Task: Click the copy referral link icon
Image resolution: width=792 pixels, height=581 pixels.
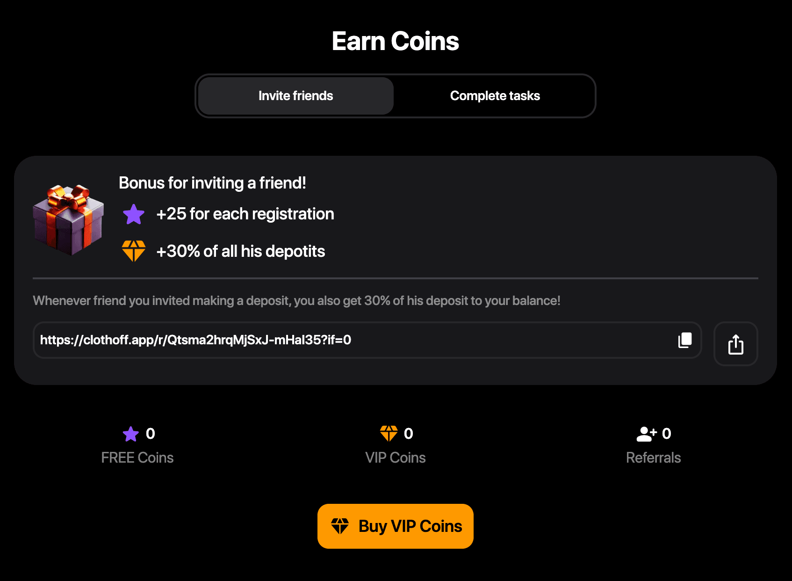Action: pos(685,340)
